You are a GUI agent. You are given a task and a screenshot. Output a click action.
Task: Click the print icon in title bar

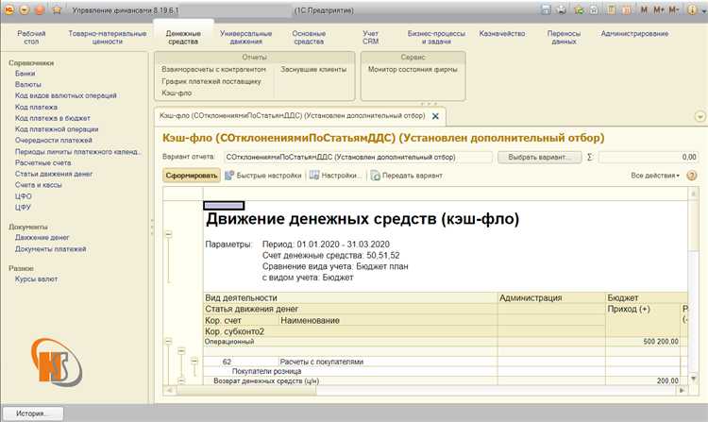[x=562, y=10]
